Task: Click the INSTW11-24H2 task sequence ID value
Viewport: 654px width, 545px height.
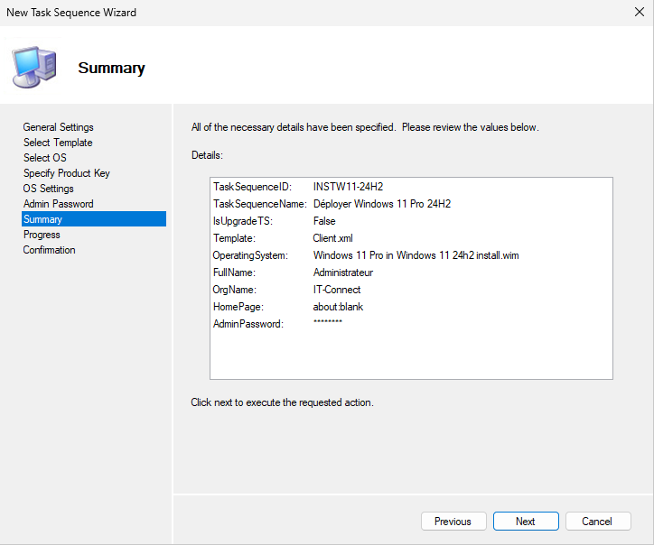Action: tap(348, 187)
